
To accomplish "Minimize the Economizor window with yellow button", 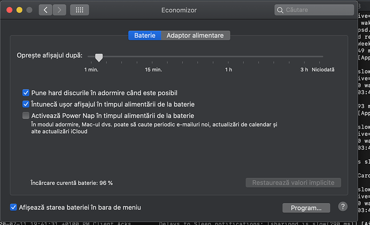I will click(x=19, y=10).
